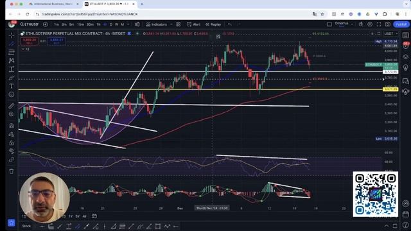The width and height of the screenshot is (411, 231).
Task: Open the indicator templates grid icon
Action: [179, 24]
